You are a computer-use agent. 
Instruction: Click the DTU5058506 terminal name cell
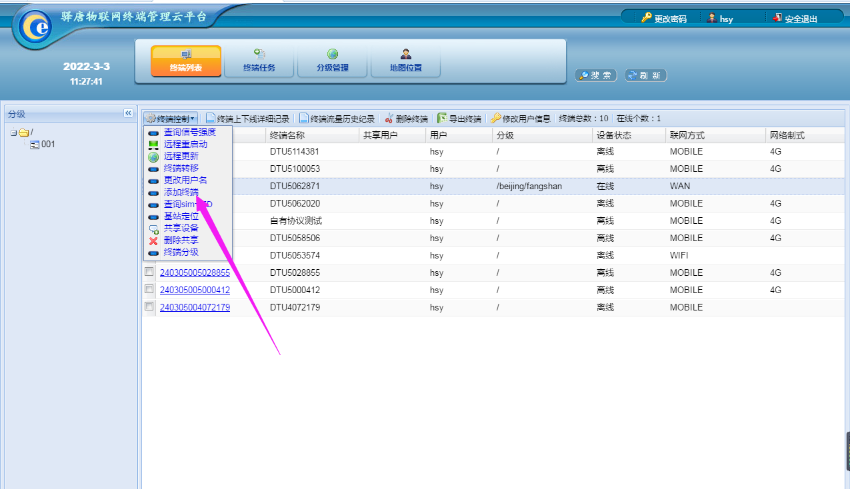(295, 238)
